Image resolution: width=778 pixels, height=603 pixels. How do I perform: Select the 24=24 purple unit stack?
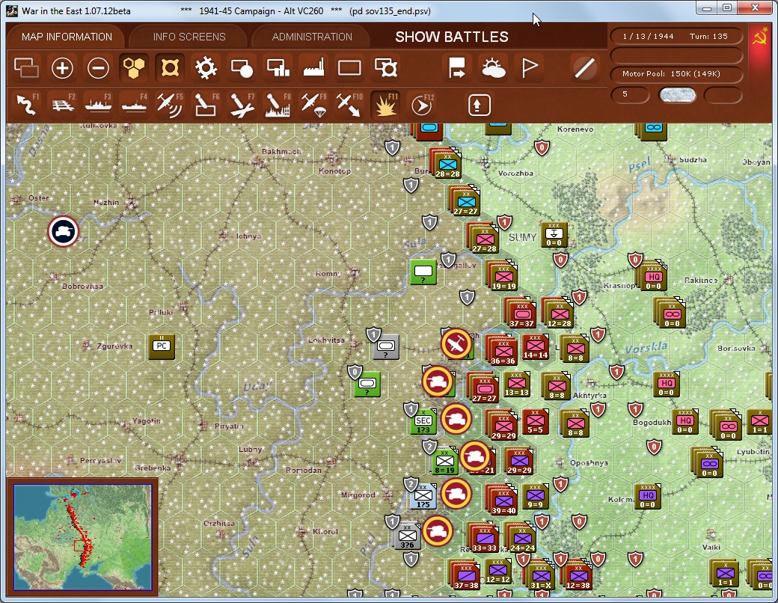pyautogui.click(x=522, y=539)
